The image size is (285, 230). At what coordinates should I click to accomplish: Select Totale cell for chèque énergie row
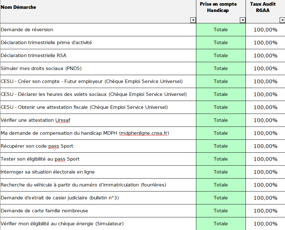(221, 224)
